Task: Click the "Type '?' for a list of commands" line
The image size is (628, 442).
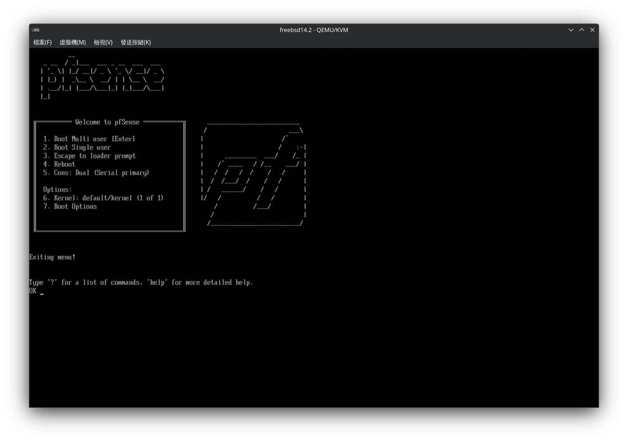Action: click(x=141, y=282)
